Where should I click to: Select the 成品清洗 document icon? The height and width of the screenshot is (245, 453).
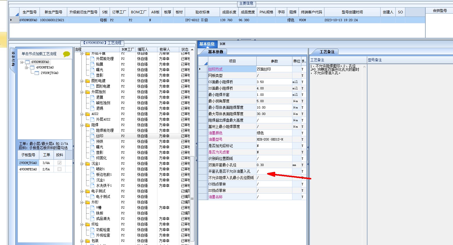92,219
